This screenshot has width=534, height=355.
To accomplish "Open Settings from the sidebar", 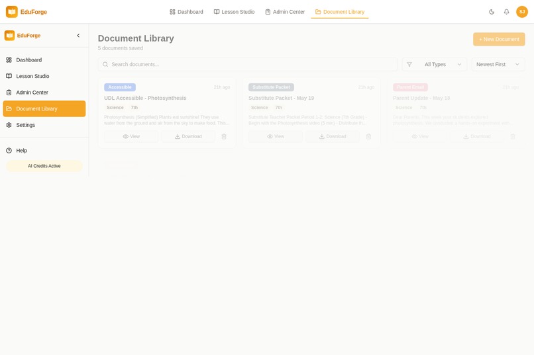I will (x=44, y=125).
